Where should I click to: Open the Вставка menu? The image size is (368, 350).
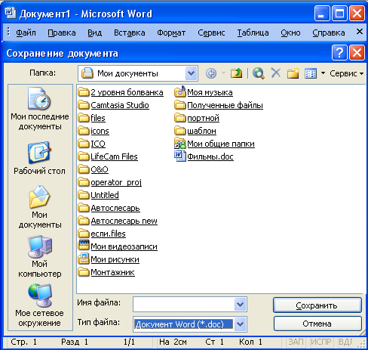(130, 33)
